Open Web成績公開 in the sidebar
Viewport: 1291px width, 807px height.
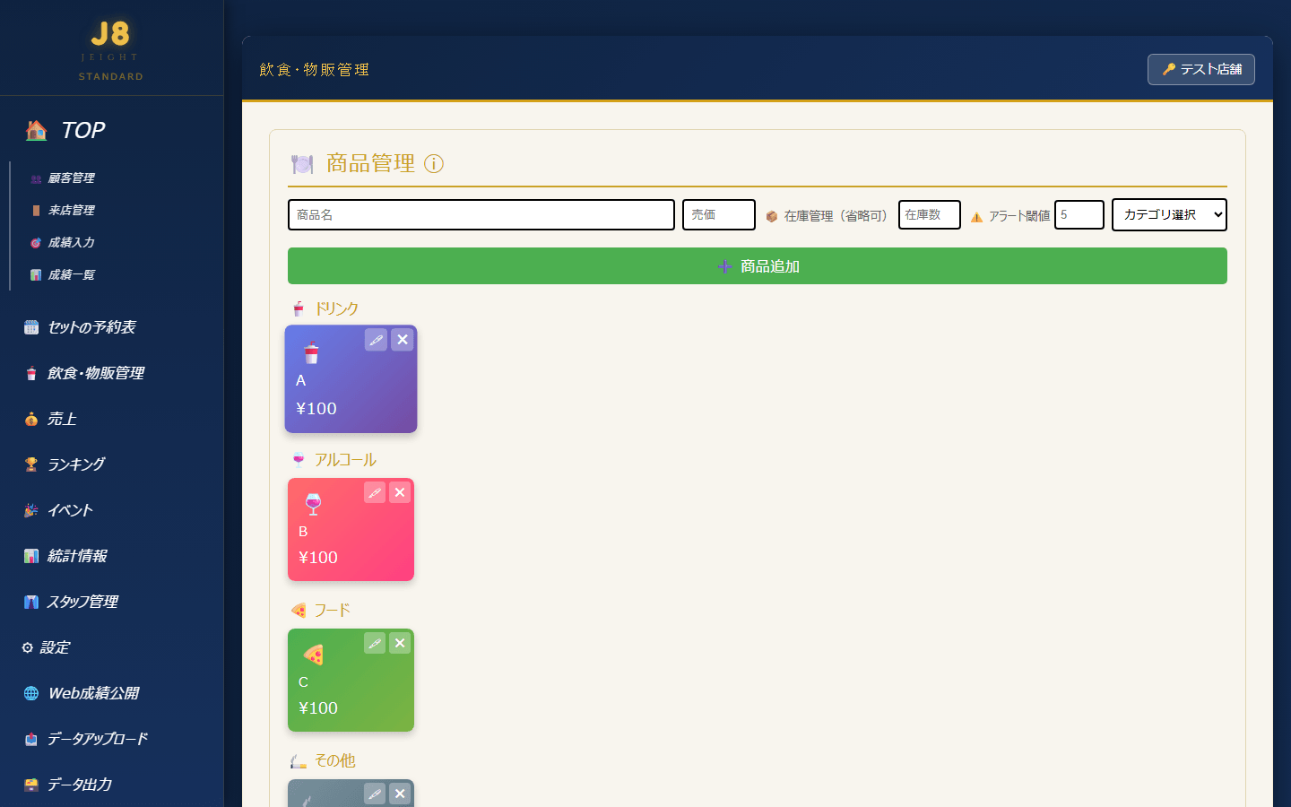coord(82,693)
